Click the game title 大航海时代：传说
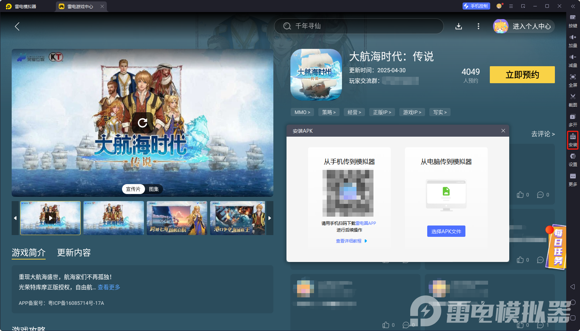Screen dimensions: 580x331 [391, 56]
